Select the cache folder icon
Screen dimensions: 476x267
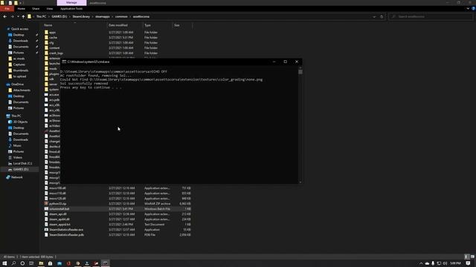click(x=46, y=38)
